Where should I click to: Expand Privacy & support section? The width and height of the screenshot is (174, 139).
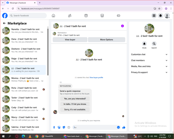coord(149,72)
